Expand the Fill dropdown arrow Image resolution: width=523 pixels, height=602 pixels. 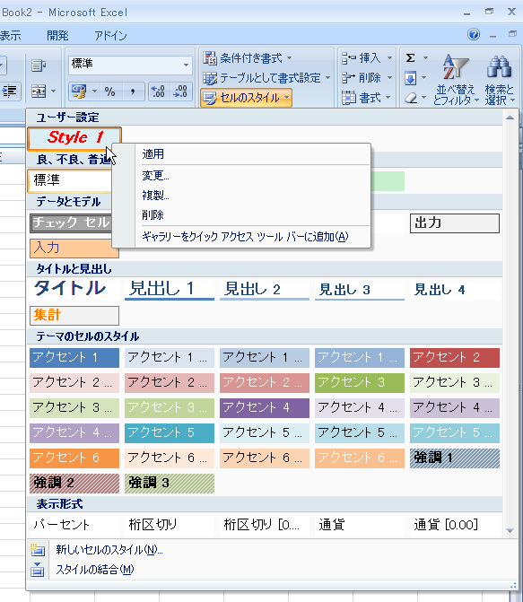pos(424,78)
